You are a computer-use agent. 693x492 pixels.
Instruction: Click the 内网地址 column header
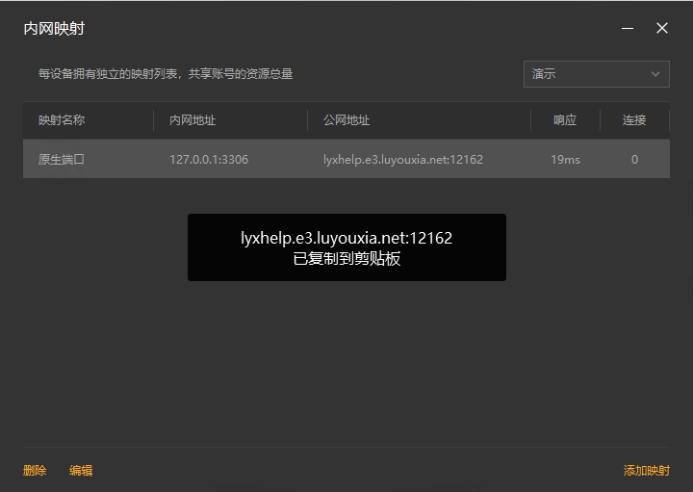point(192,120)
